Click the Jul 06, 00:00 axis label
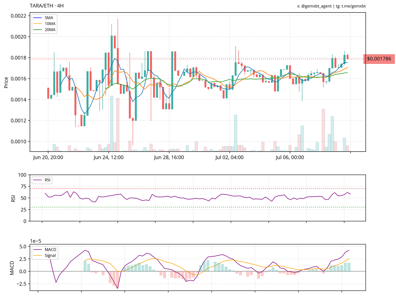The image size is (396, 296). [x=290, y=158]
